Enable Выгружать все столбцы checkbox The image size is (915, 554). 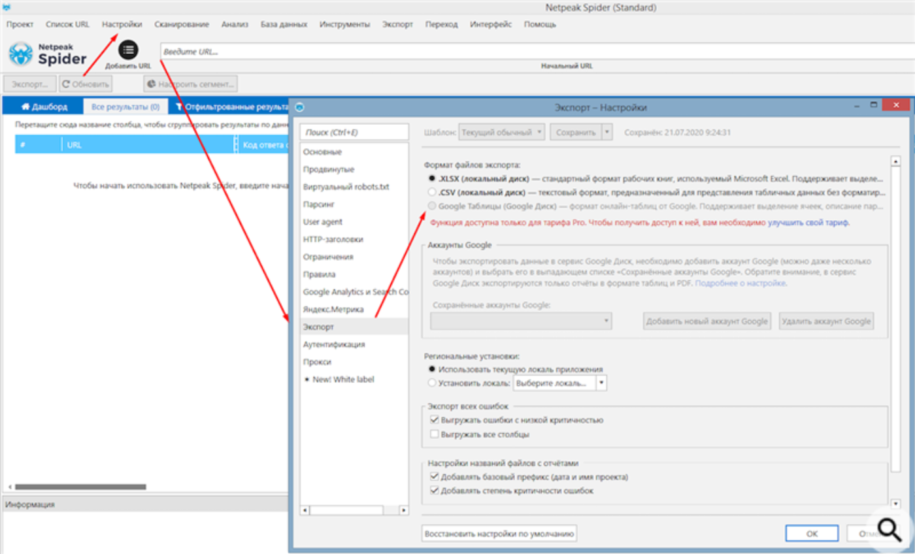(x=434, y=434)
